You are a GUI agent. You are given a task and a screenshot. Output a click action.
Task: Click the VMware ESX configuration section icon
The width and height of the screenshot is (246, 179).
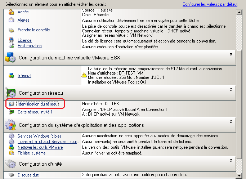10,57
